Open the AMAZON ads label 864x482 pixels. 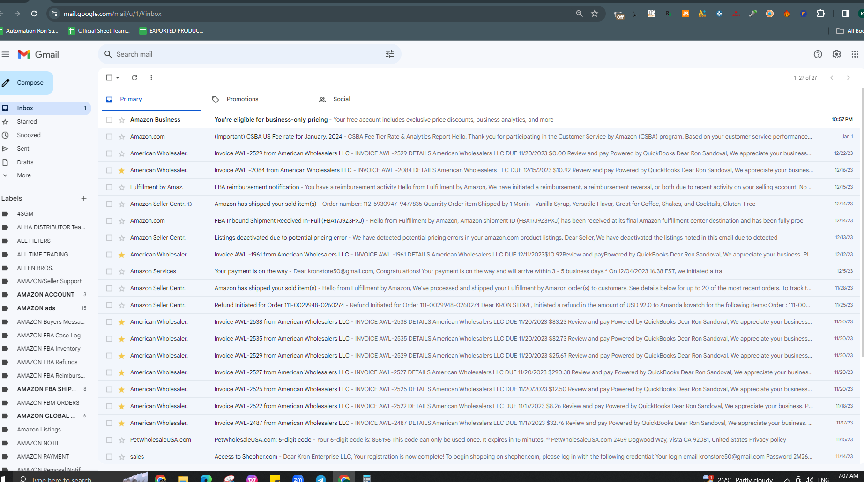coord(36,308)
